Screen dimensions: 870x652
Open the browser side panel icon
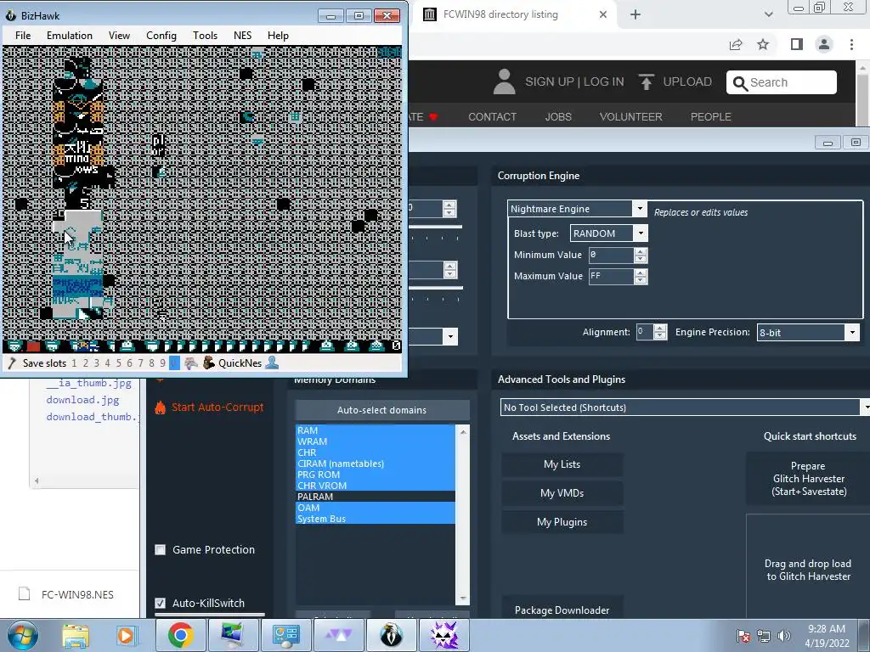(x=797, y=44)
